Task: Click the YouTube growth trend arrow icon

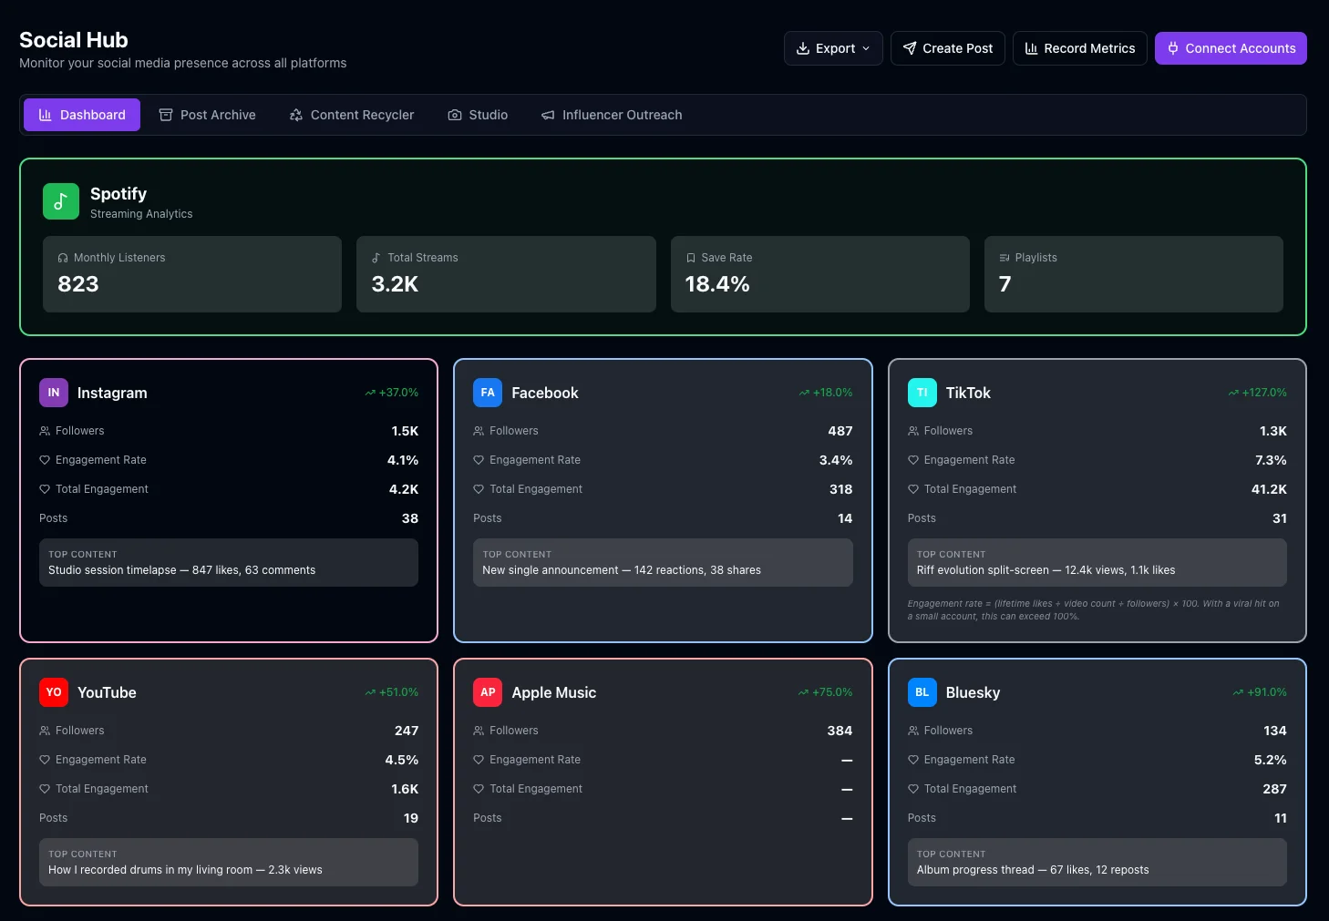Action: click(x=370, y=692)
